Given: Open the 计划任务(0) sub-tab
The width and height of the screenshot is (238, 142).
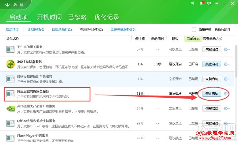Looking at the screenshot, I should [36, 29].
